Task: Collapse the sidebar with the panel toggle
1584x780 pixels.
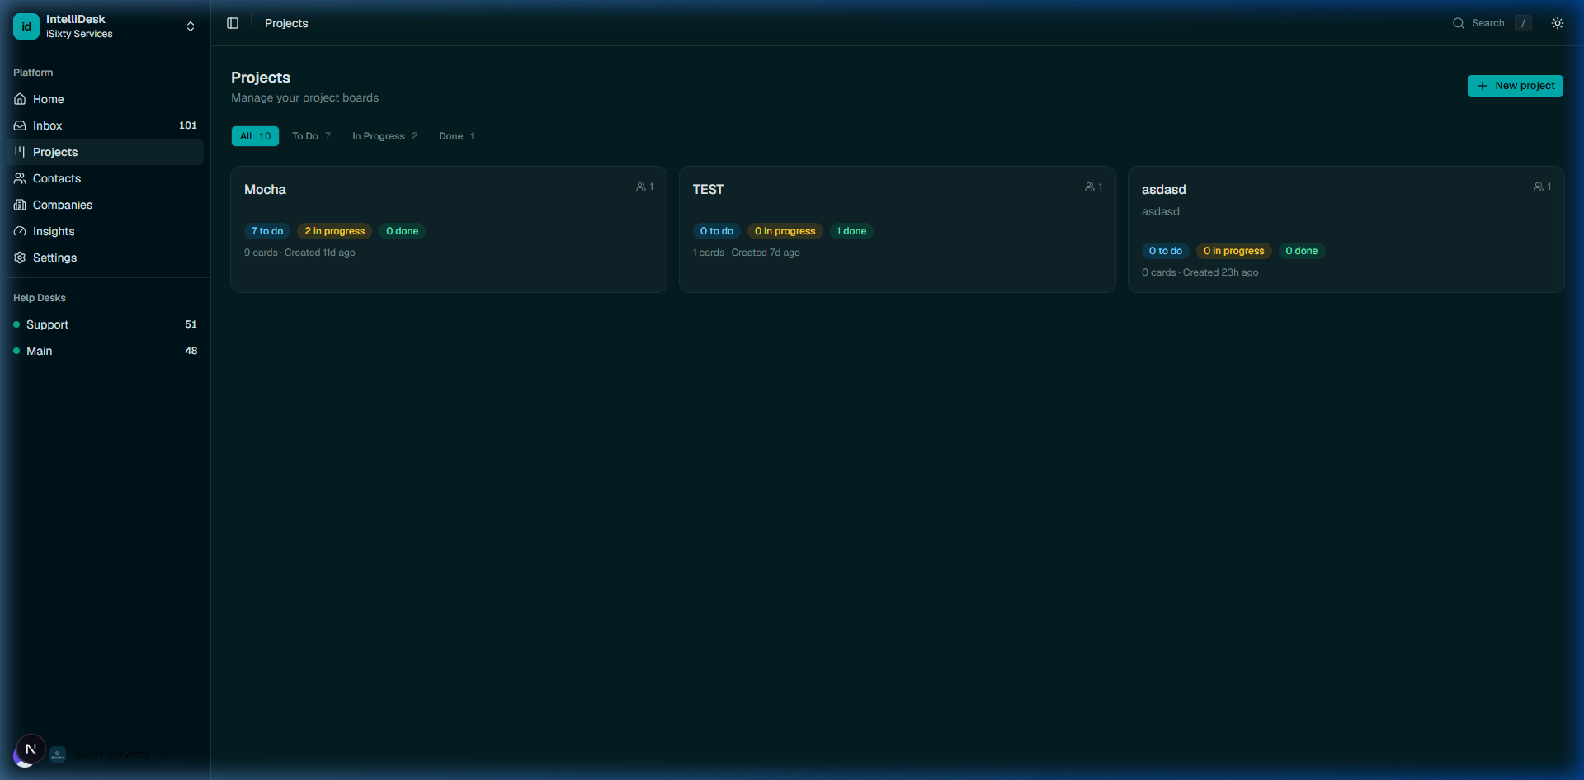Action: 232,23
